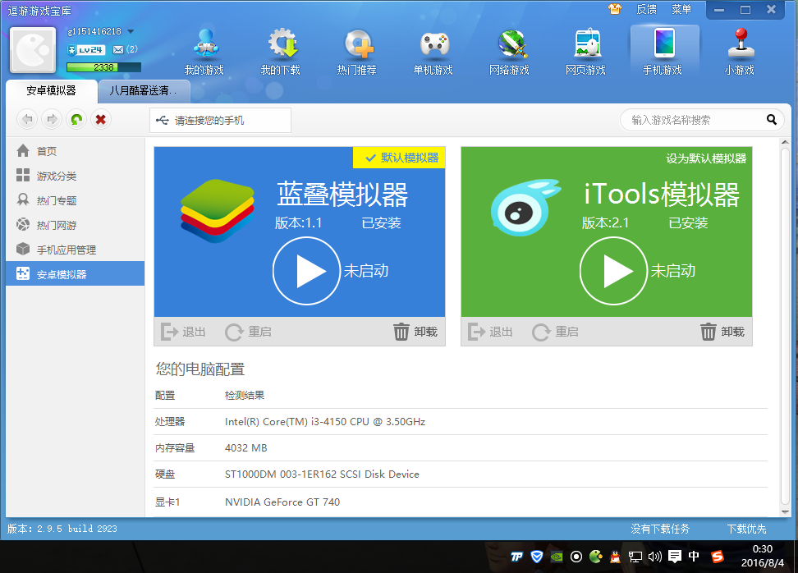
Task: Start the iTools模拟器 play button
Action: [613, 271]
